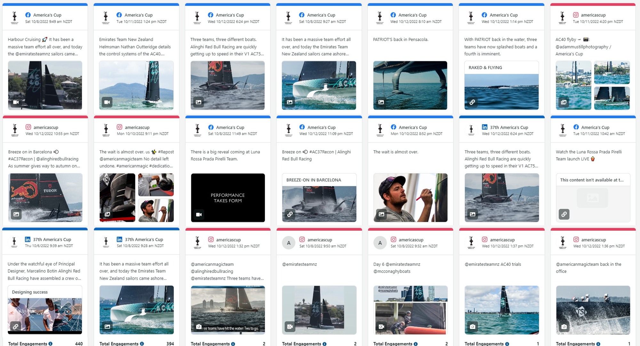Click video icon on PERFORMANCE TAKES FORM thumbnail
The height and width of the screenshot is (346, 640).
coord(199,214)
